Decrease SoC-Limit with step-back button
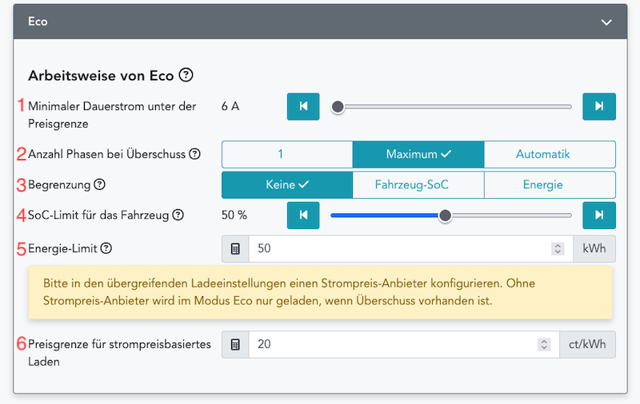640x404 pixels. pos(303,215)
